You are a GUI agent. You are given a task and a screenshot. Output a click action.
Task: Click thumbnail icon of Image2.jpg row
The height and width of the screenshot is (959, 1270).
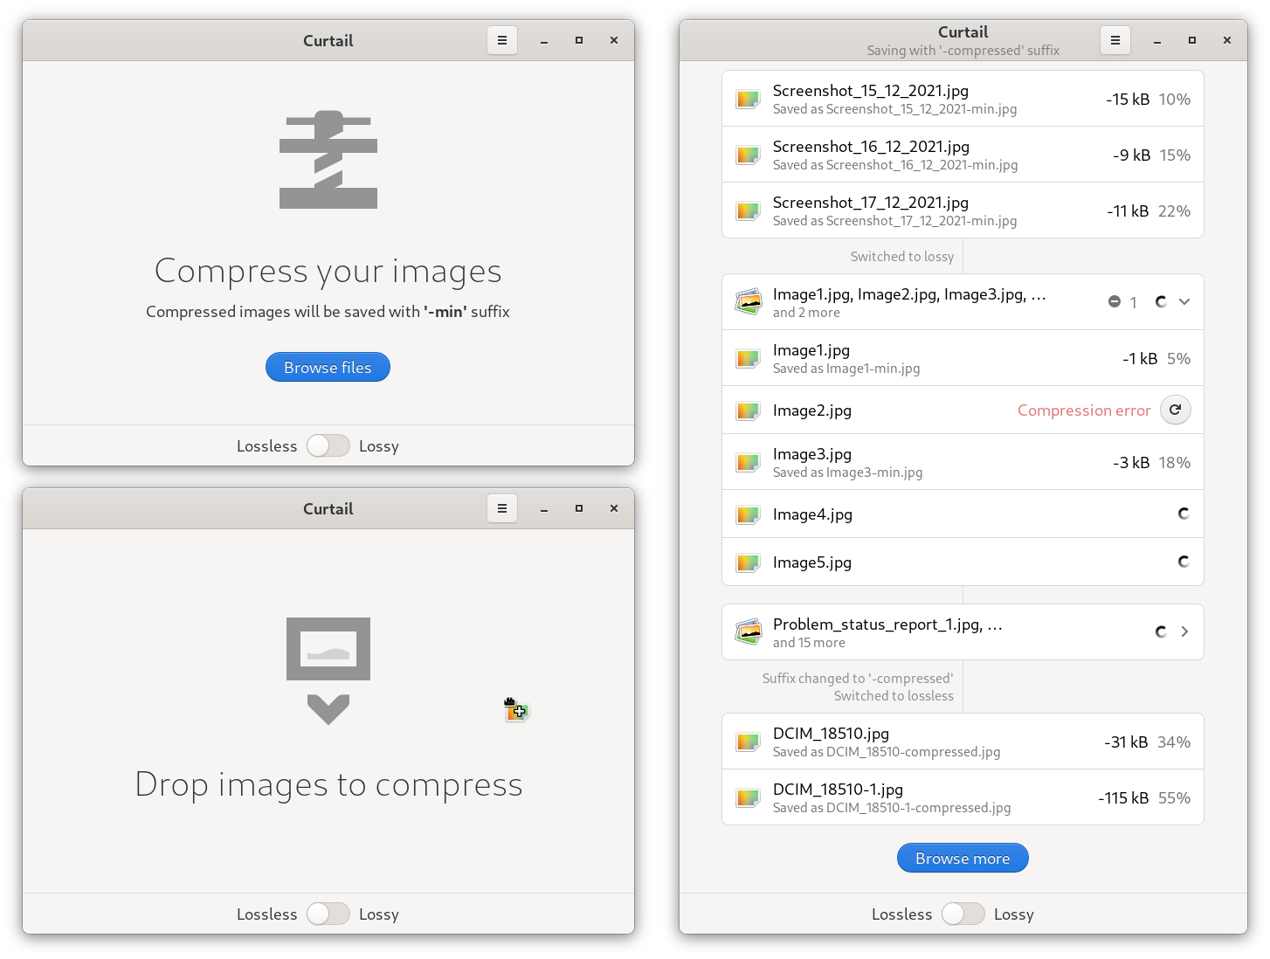pyautogui.click(x=749, y=411)
